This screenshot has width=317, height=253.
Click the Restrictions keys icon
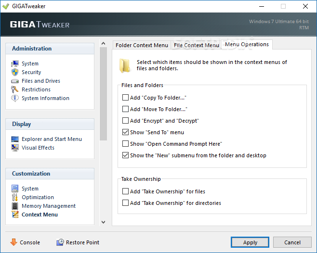(15, 89)
